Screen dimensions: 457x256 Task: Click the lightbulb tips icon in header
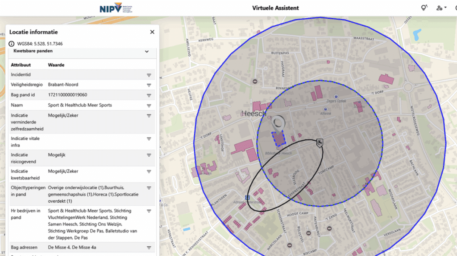point(424,8)
